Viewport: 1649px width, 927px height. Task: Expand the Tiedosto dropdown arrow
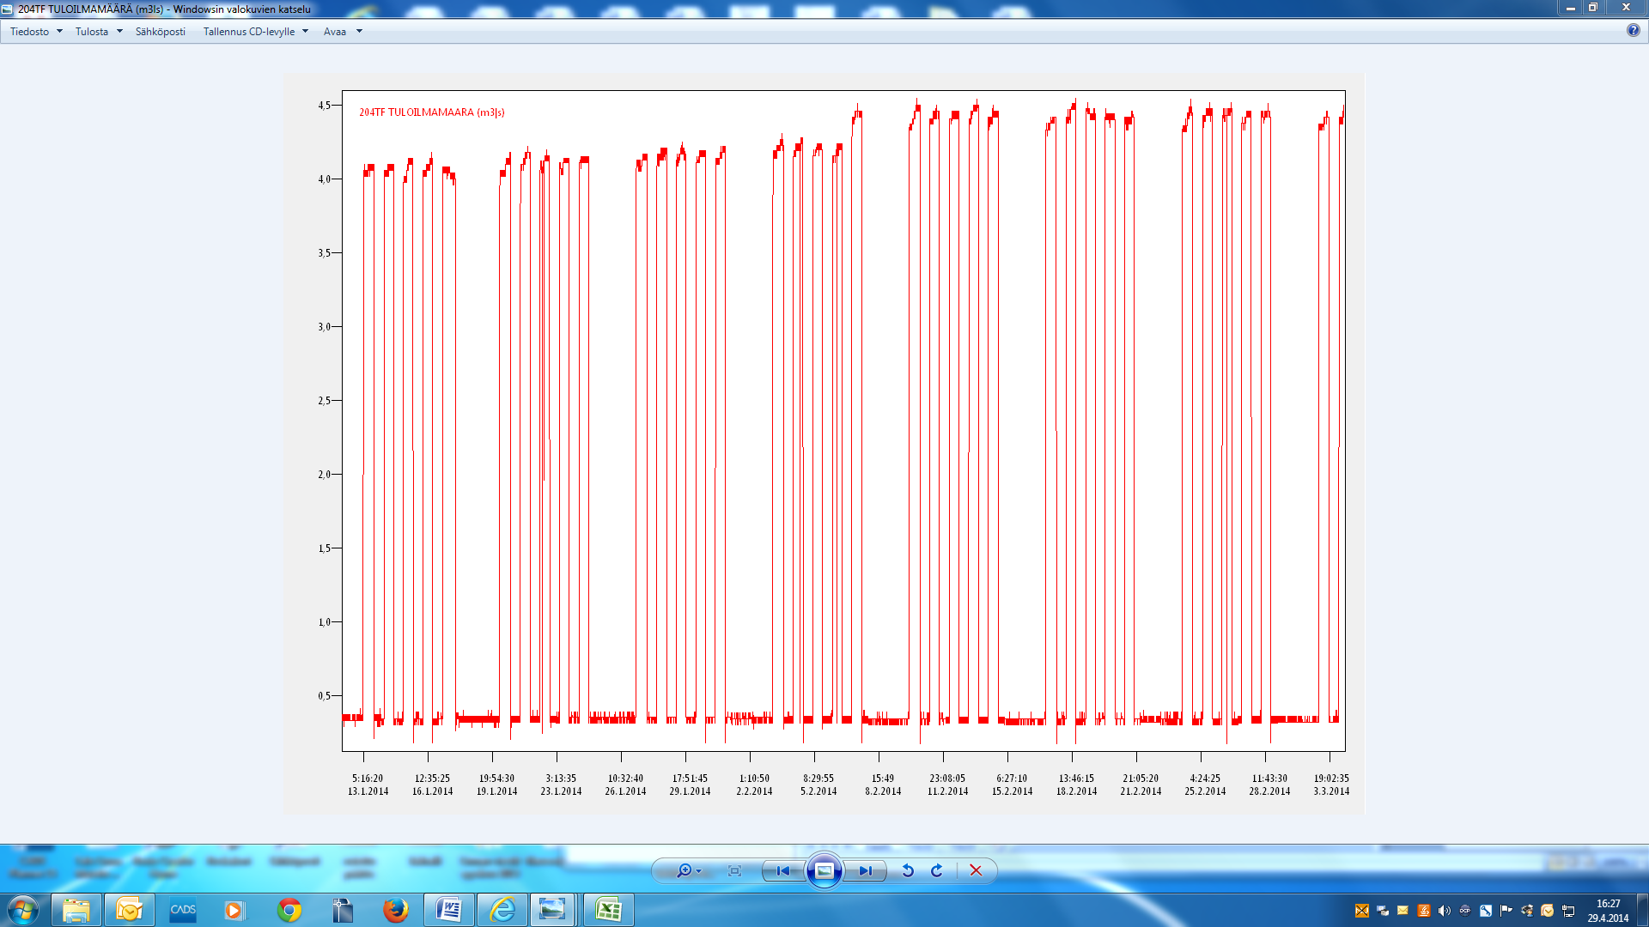(x=59, y=32)
